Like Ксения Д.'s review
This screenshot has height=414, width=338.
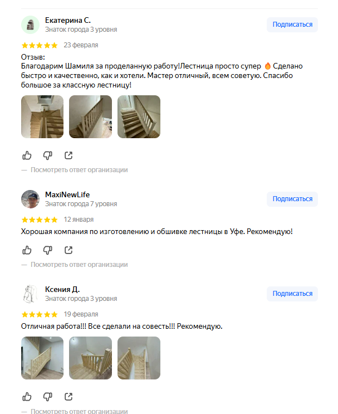[x=27, y=396]
